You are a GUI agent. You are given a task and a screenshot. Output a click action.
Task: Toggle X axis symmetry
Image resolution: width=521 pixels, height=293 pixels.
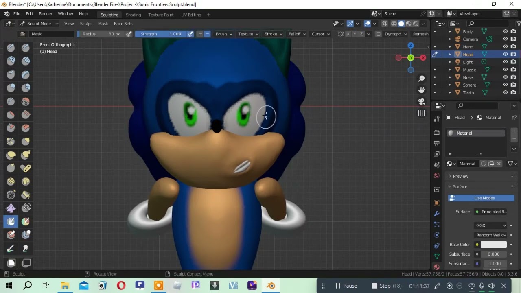pos(348,34)
